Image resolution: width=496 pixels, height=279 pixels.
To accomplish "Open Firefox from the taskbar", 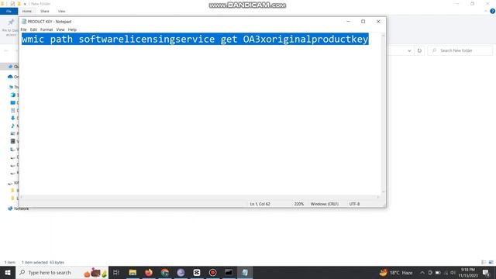I will coord(149,272).
